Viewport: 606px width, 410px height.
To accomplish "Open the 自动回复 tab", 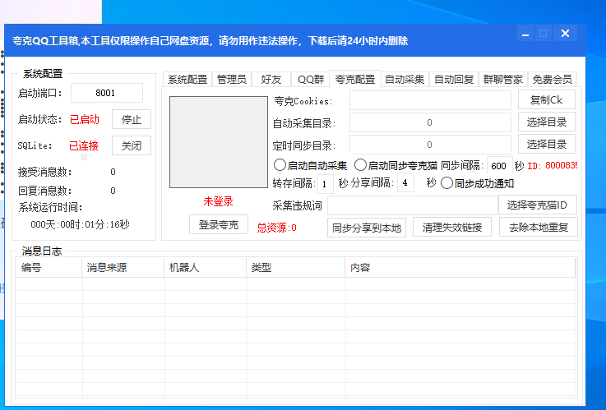I will click(454, 80).
